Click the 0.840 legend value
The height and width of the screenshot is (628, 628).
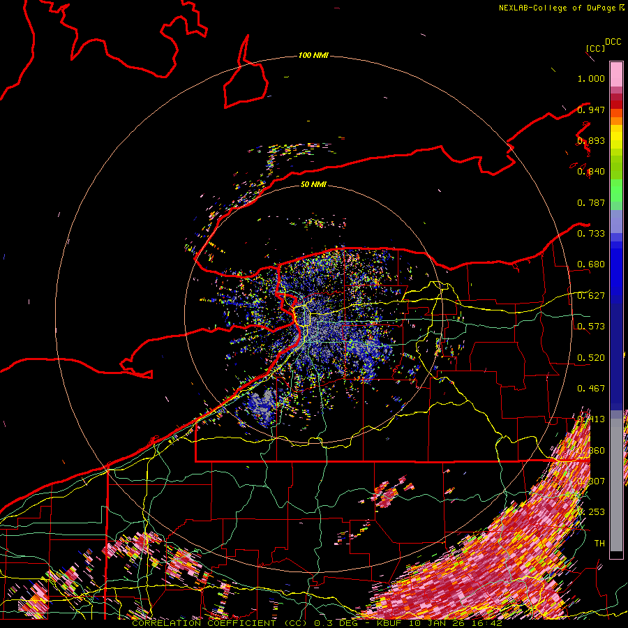[591, 172]
